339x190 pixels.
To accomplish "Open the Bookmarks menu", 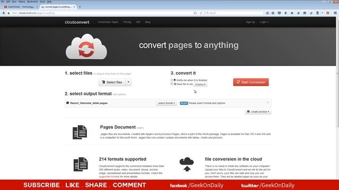I will (33, 2).
